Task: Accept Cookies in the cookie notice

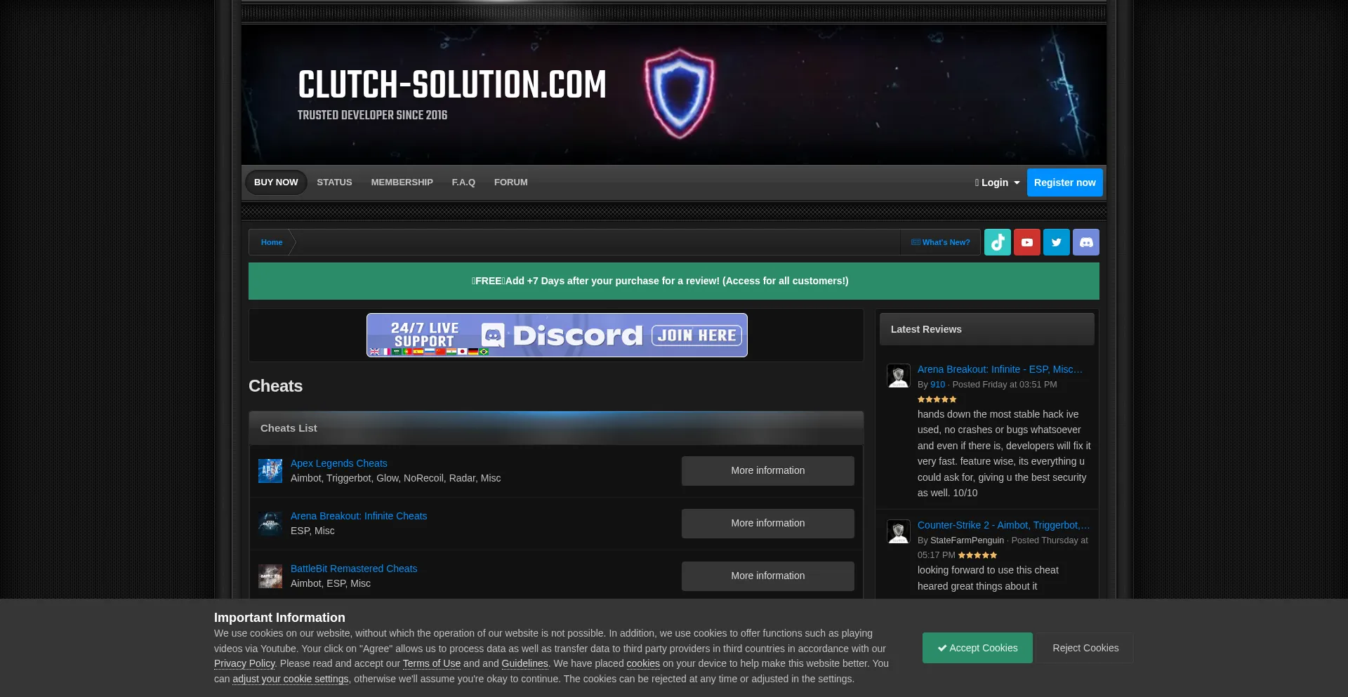Action: tap(977, 648)
